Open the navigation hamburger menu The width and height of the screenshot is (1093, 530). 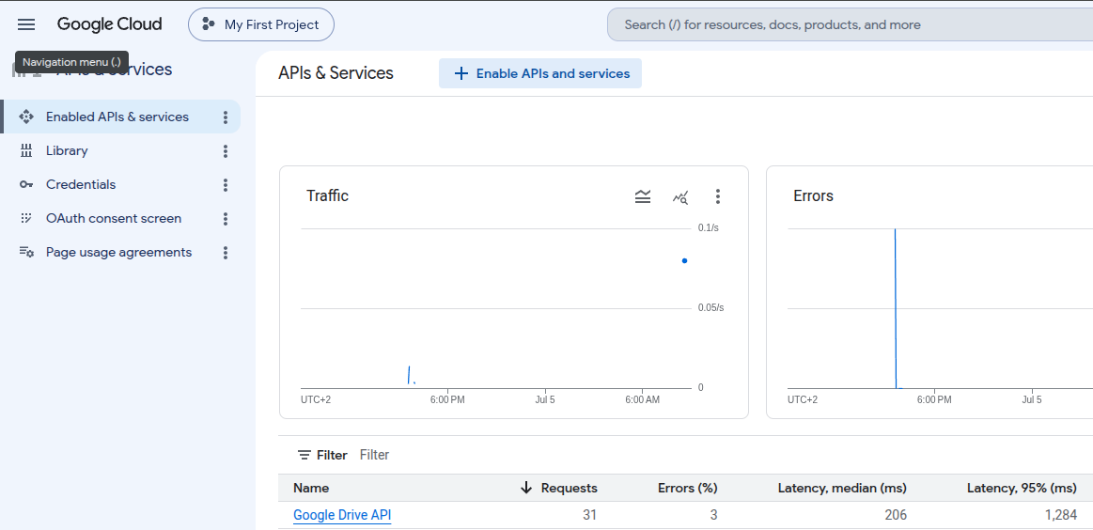pyautogui.click(x=25, y=24)
